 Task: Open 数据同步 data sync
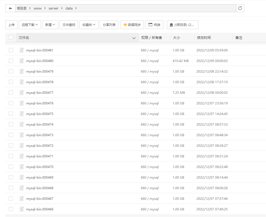pyautogui.click(x=132, y=25)
